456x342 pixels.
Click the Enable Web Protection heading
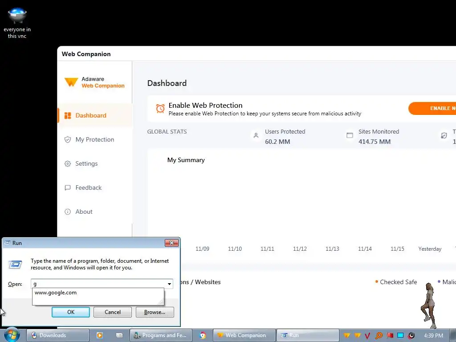[205, 105]
